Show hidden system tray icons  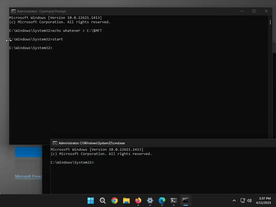pos(234,201)
